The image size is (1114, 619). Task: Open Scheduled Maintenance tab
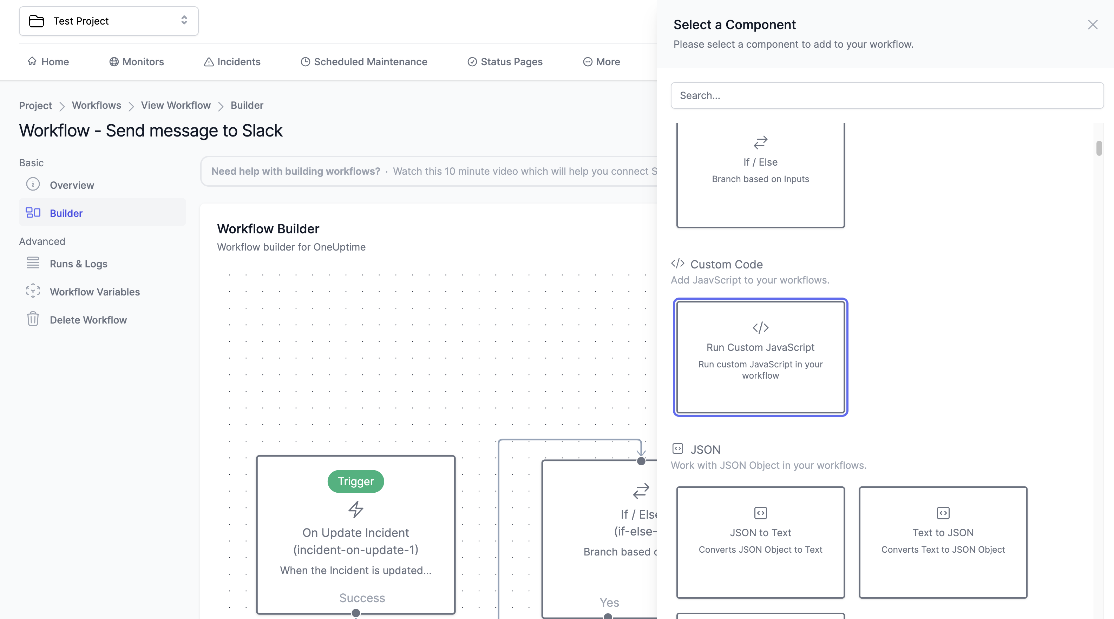(x=364, y=62)
